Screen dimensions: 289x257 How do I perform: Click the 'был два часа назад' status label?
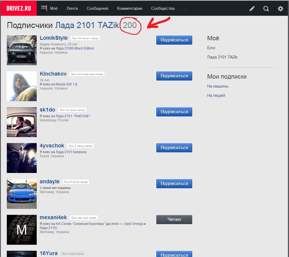84,218
